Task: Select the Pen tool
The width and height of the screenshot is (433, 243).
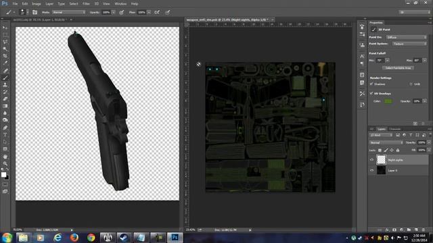Action: 5,128
